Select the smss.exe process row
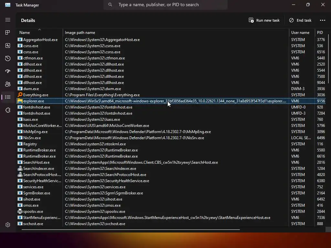 tap(171, 205)
